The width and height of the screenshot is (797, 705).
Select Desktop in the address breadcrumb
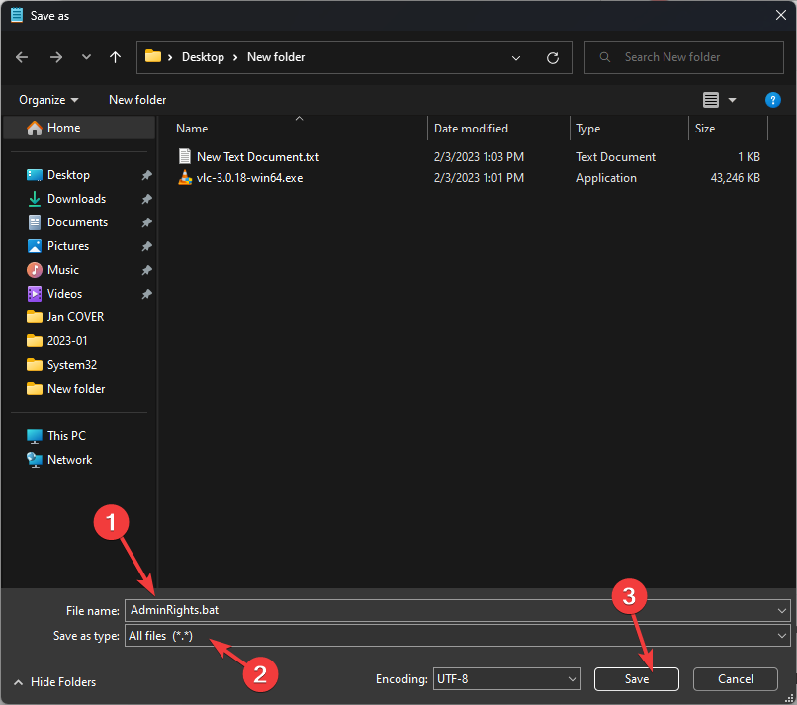pos(203,57)
